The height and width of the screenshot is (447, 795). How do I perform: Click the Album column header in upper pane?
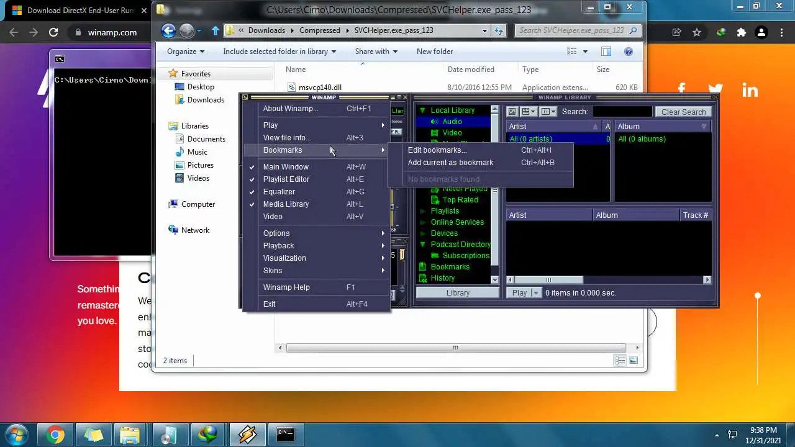click(x=663, y=127)
